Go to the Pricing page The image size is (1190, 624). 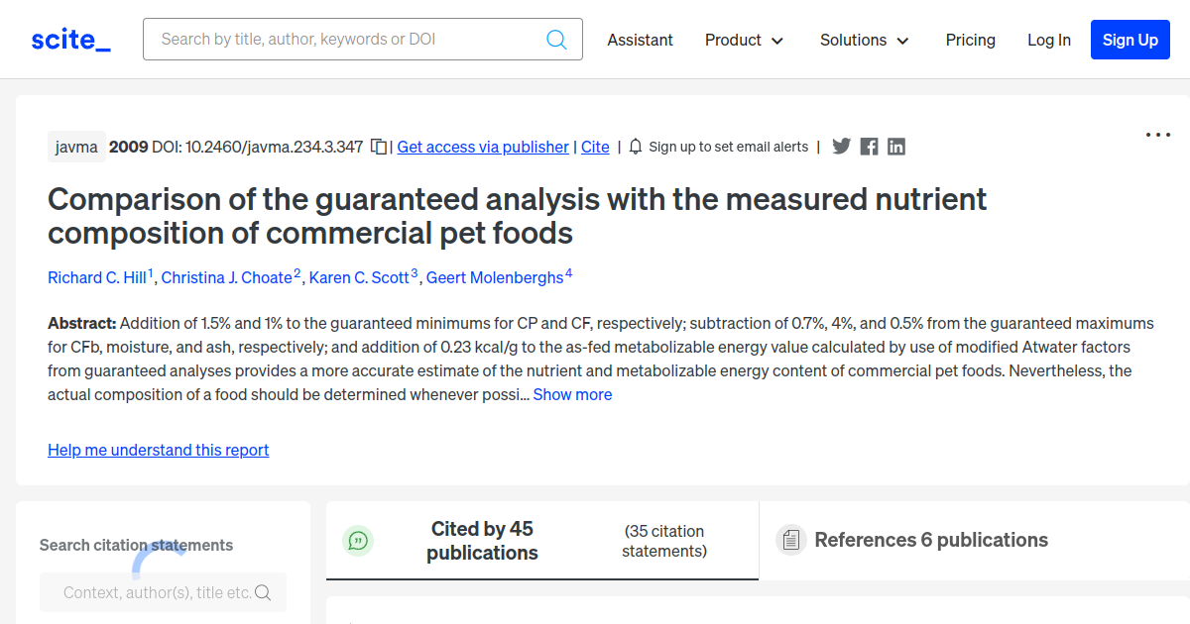970,40
